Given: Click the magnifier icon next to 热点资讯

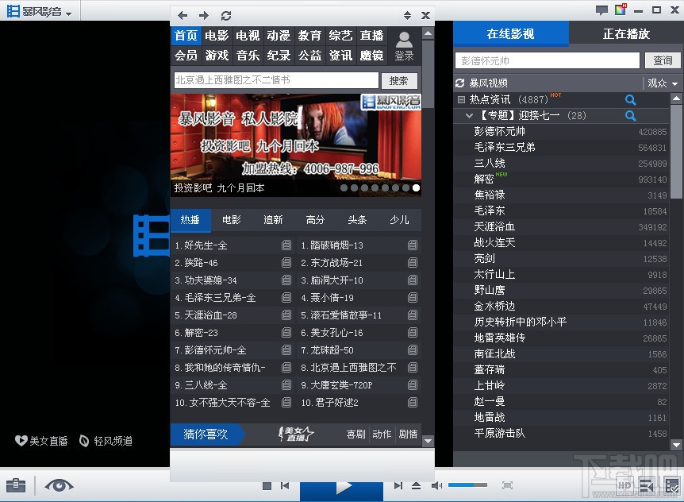Looking at the screenshot, I should 630,100.
